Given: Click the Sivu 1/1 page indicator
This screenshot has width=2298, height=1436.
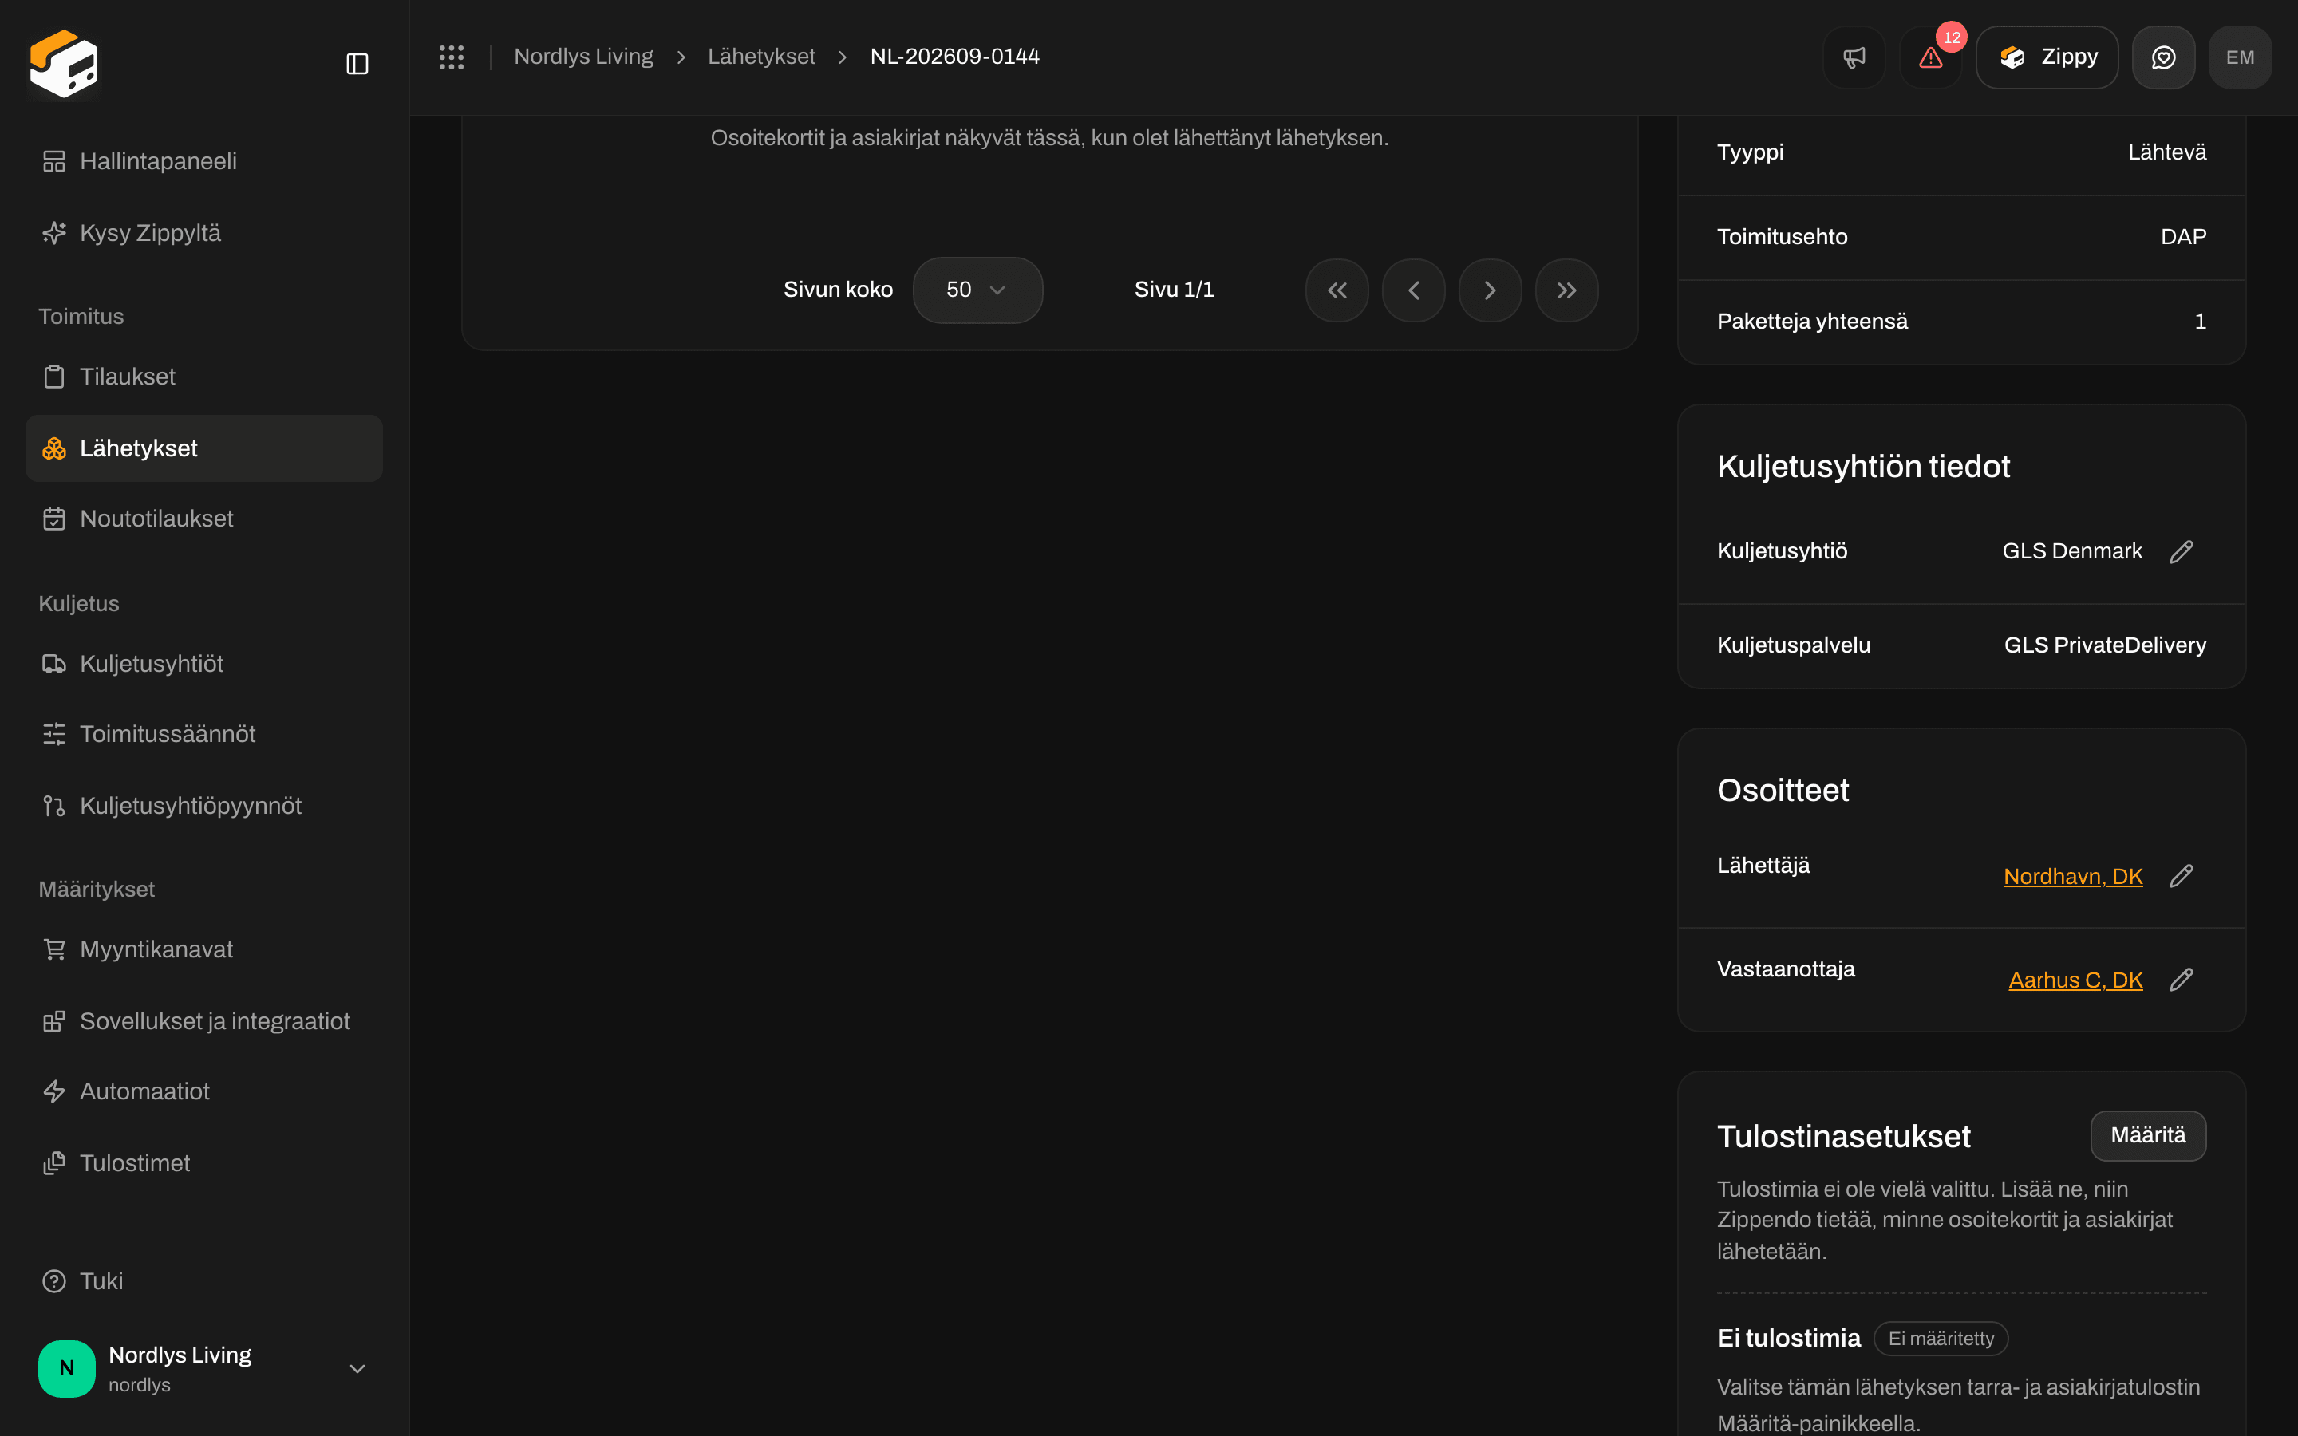Looking at the screenshot, I should tap(1174, 290).
